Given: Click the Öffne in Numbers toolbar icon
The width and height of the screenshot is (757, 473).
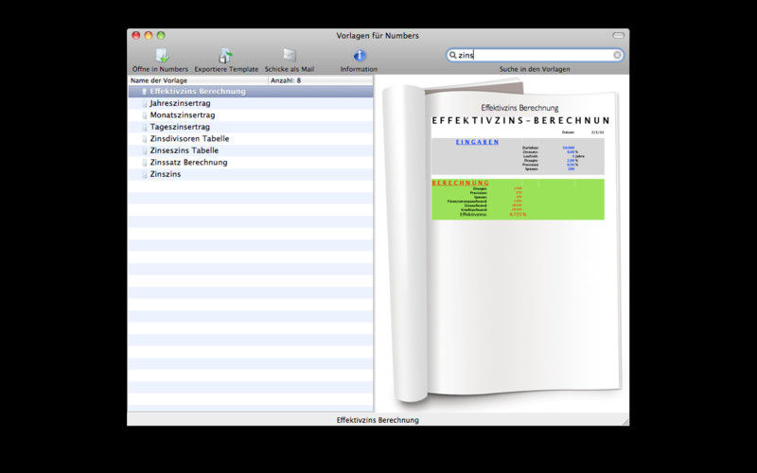Looking at the screenshot, I should (162, 56).
